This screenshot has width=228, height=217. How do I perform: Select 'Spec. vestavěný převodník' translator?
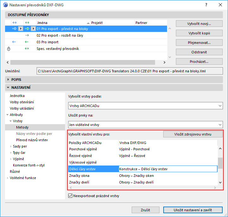click(86, 49)
